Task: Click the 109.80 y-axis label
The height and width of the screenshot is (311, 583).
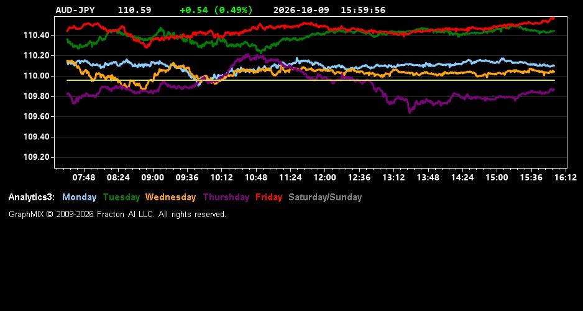Action: point(36,97)
